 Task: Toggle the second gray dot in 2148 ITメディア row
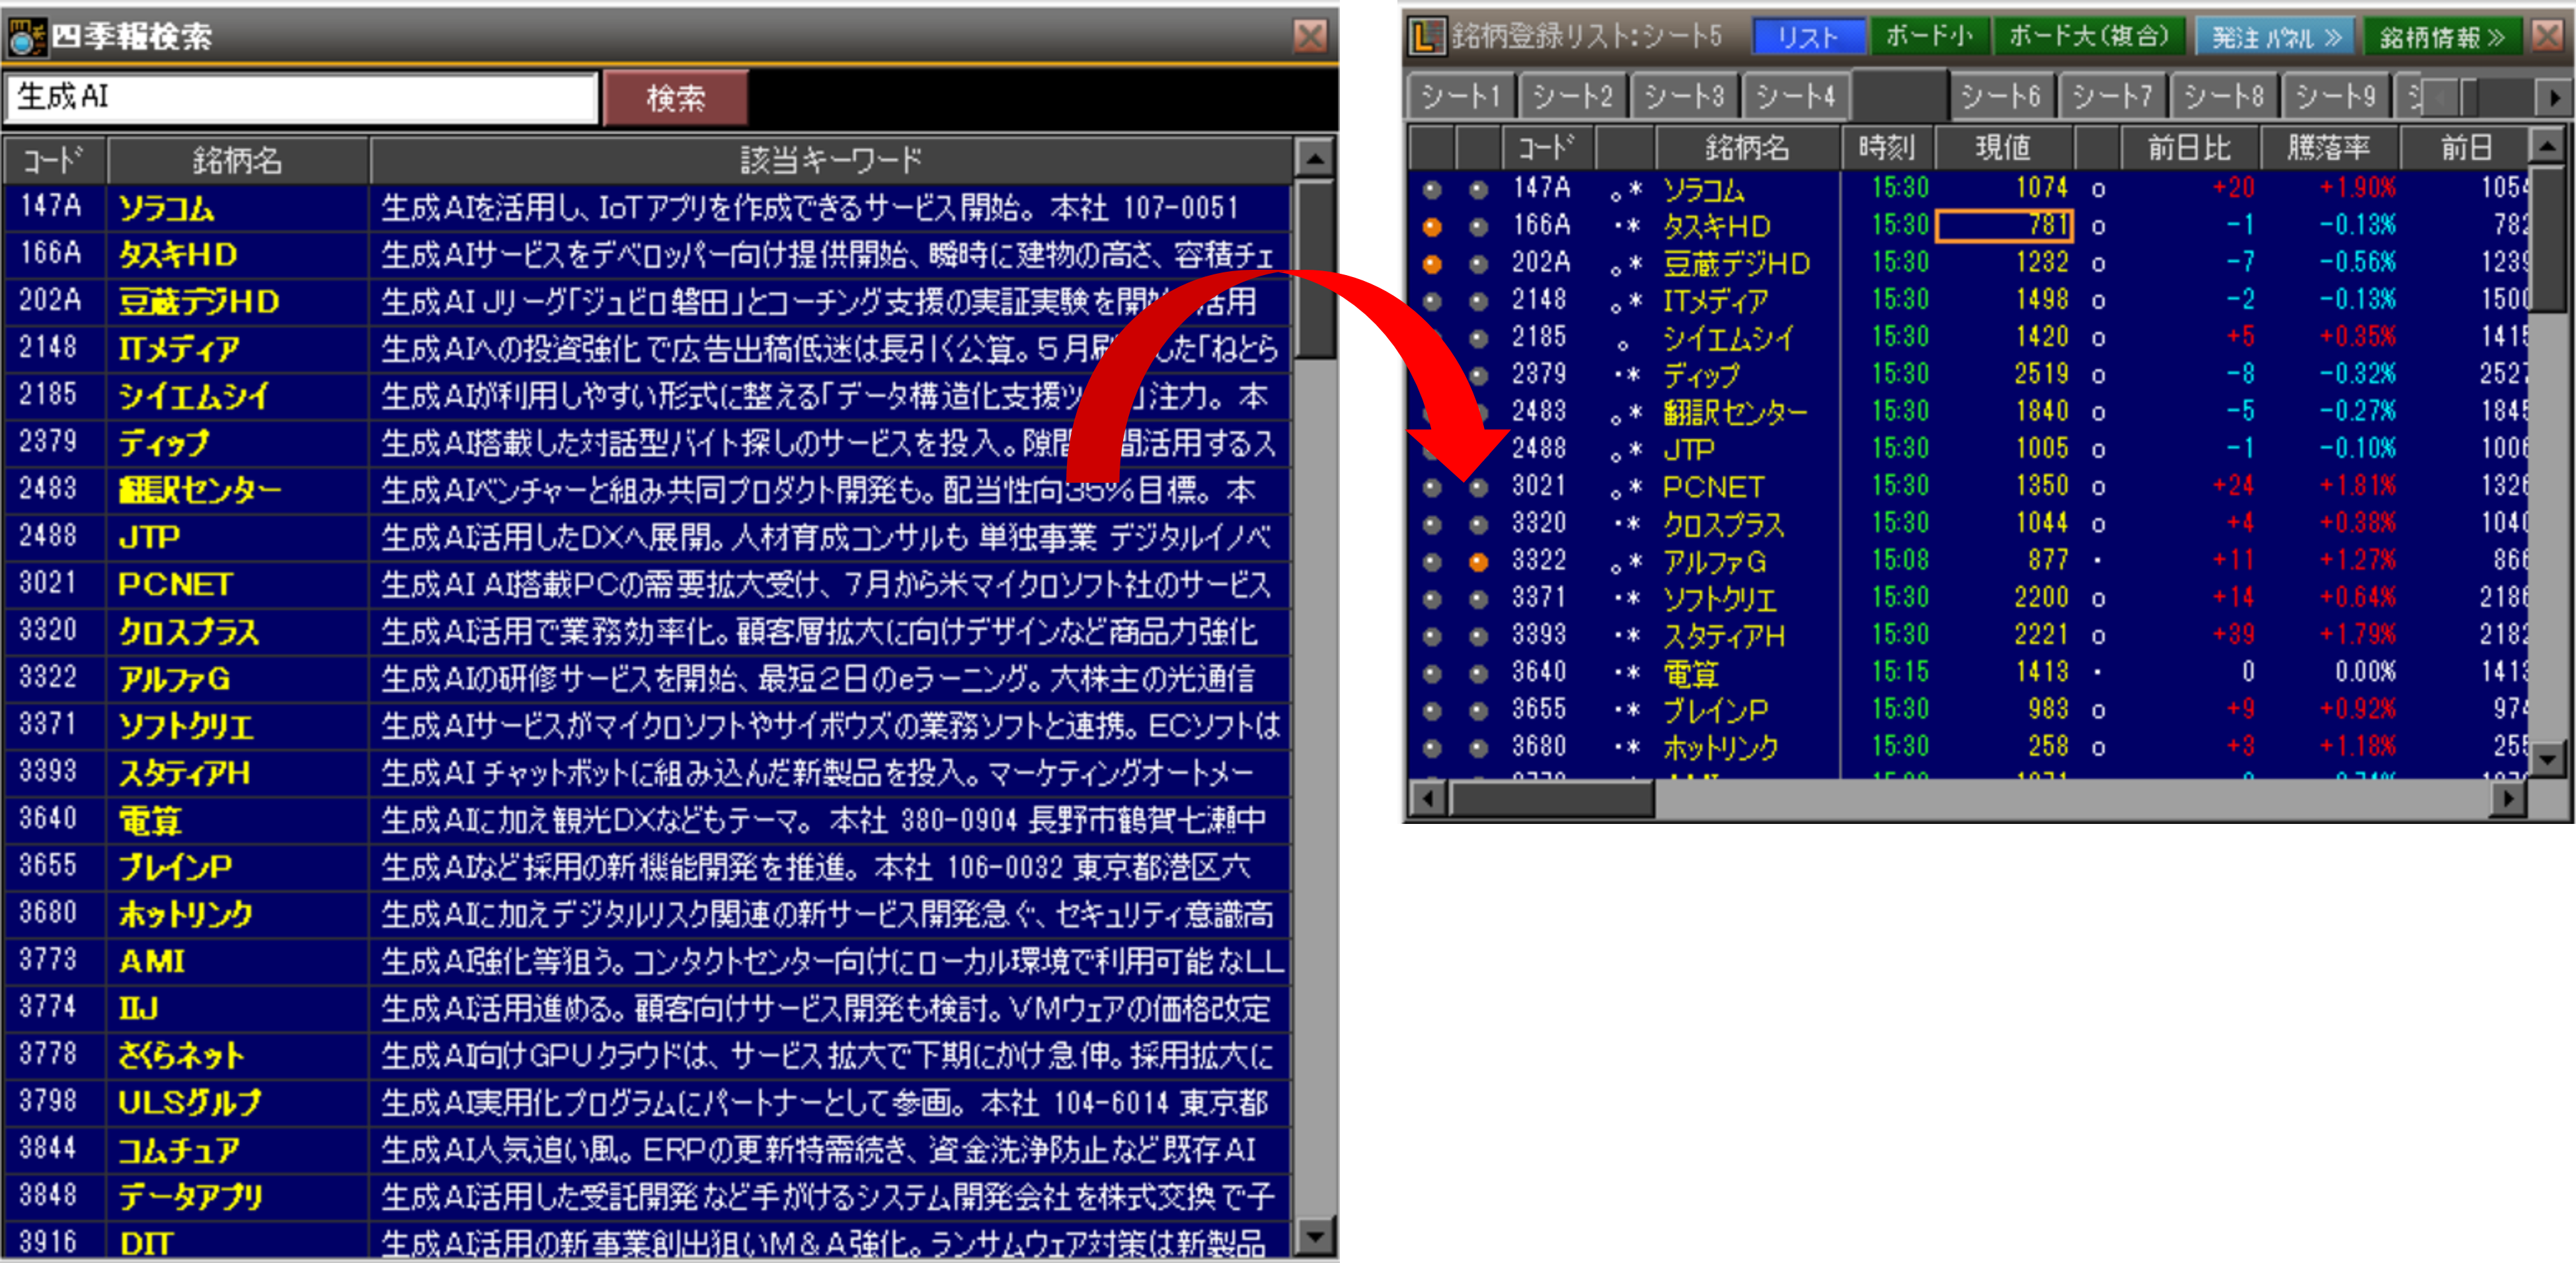pos(1478,301)
